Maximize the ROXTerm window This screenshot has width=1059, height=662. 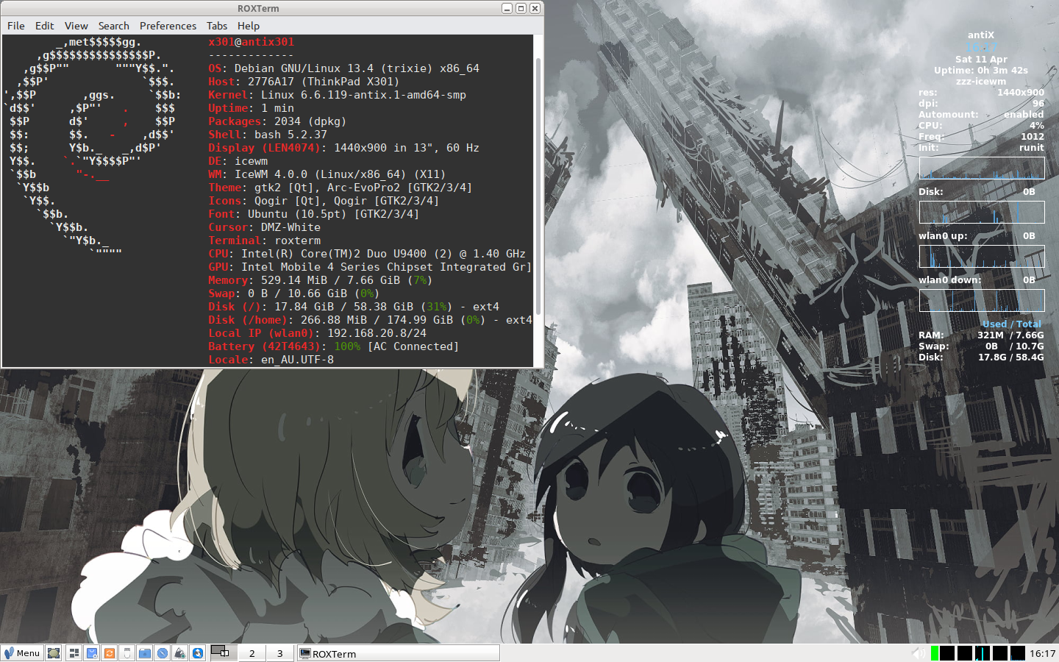pyautogui.click(x=521, y=8)
